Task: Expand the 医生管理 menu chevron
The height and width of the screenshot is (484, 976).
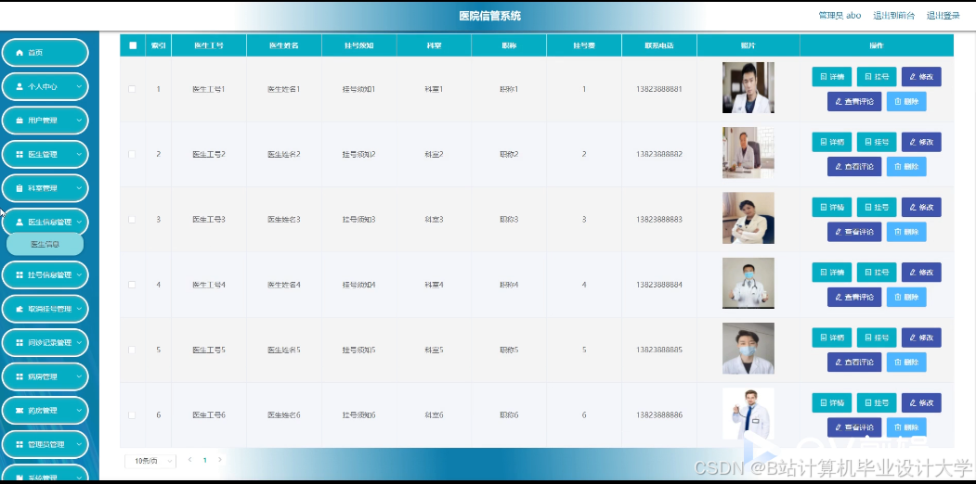Action: point(79,154)
